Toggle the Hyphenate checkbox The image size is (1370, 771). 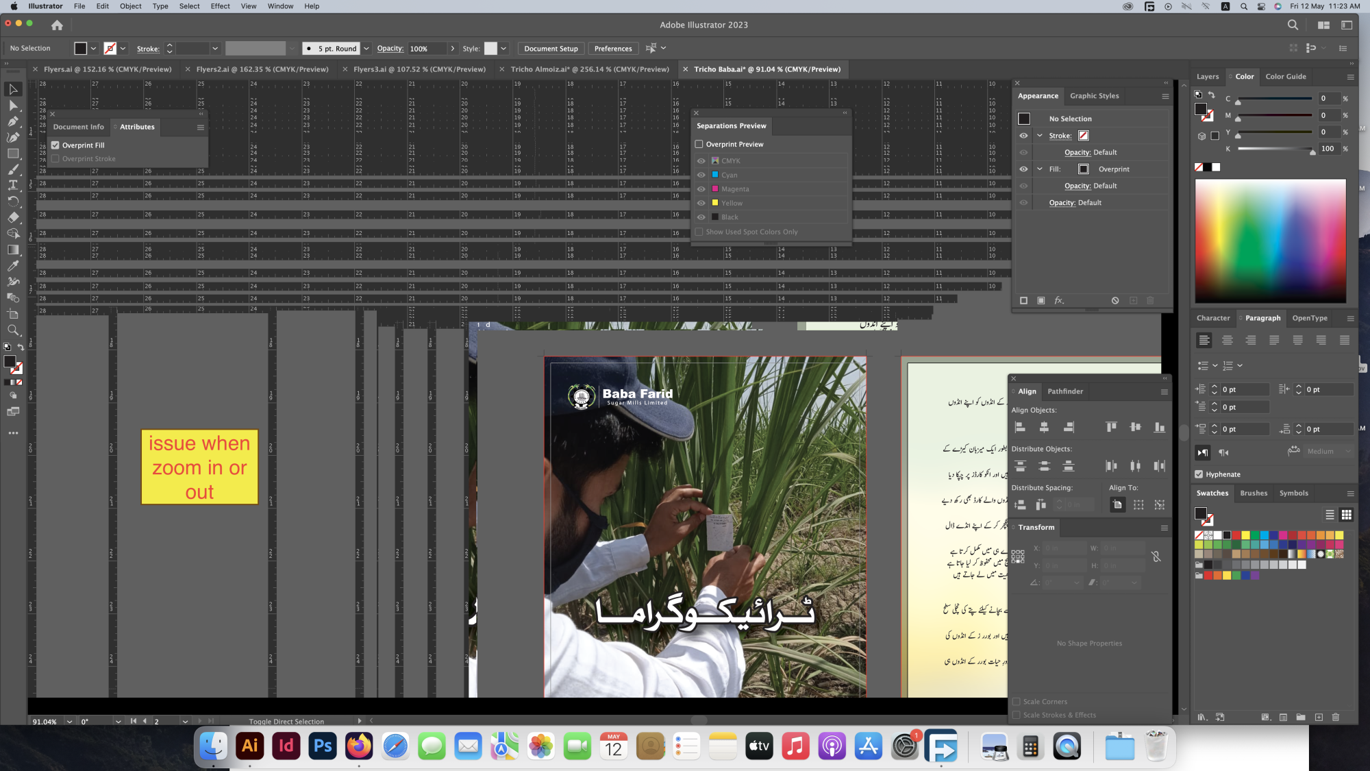[1199, 474]
